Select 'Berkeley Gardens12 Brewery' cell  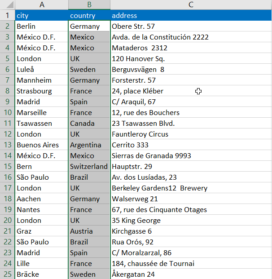coord(191,188)
